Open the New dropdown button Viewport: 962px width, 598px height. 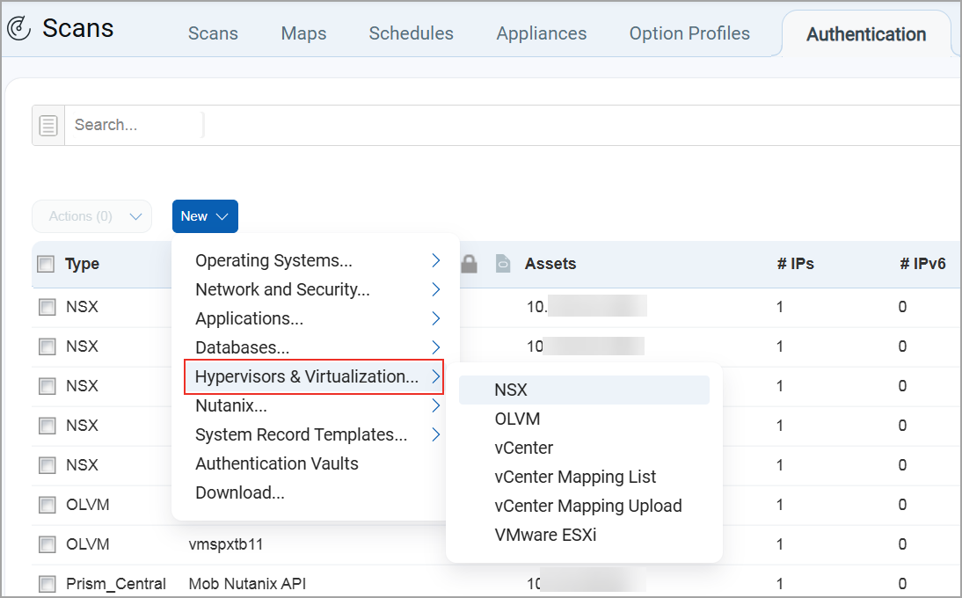click(205, 216)
